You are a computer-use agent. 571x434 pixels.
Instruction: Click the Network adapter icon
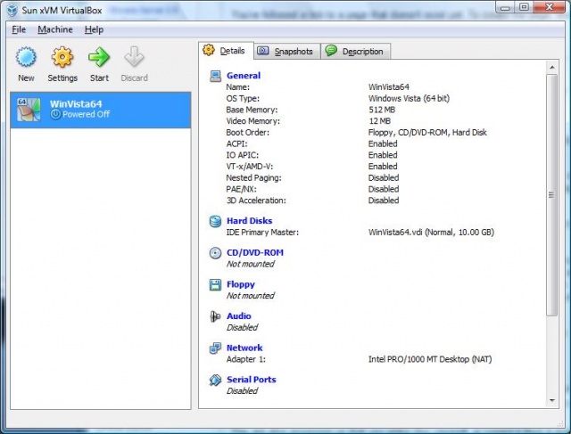click(x=215, y=348)
